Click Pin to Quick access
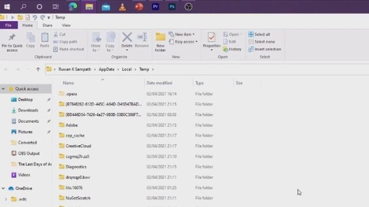Viewport: 369px width, 207px height. point(12,43)
